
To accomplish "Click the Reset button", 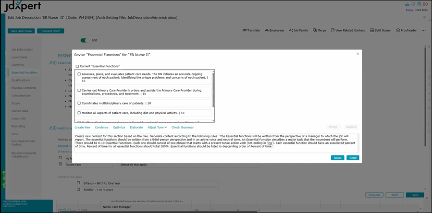I will 337,158.
